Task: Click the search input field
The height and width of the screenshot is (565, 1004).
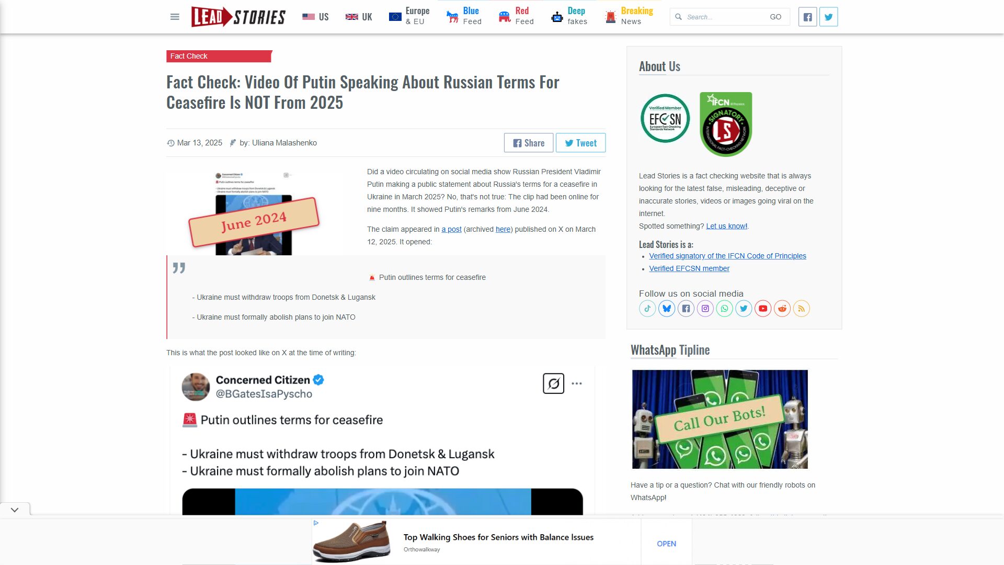Action: coord(724,17)
